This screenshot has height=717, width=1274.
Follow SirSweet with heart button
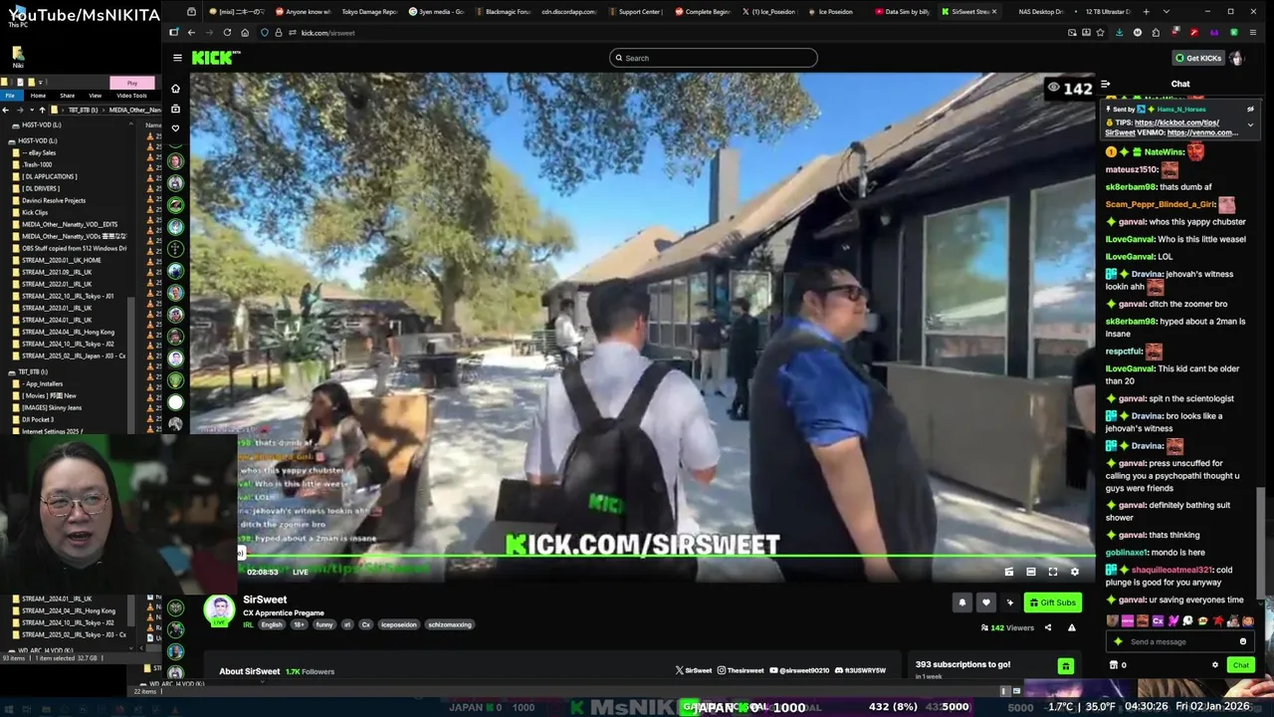985,602
